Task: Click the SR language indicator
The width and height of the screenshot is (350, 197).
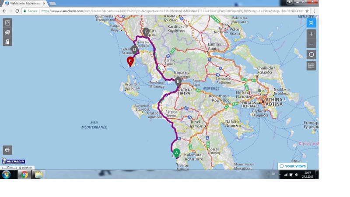Action: 273,174
